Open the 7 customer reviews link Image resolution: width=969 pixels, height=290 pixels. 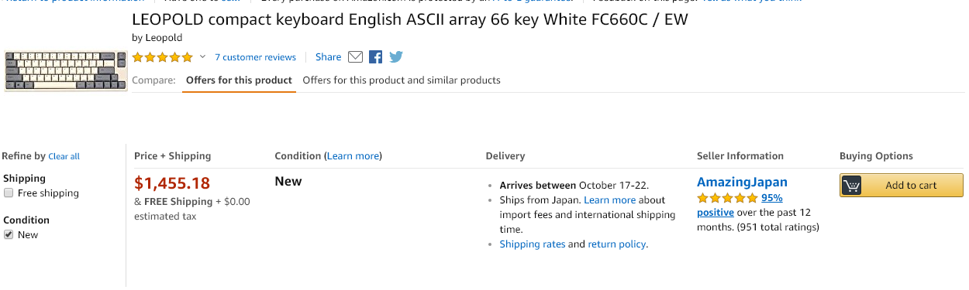click(255, 57)
